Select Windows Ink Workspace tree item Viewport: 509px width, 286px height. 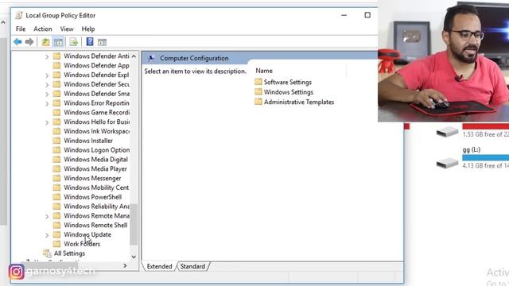coord(96,131)
